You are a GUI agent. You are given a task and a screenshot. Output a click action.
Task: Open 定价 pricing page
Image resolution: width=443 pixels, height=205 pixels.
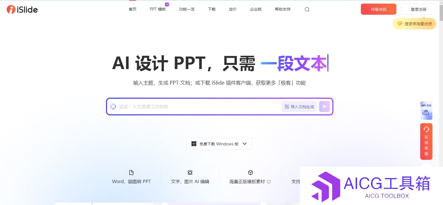(x=233, y=9)
